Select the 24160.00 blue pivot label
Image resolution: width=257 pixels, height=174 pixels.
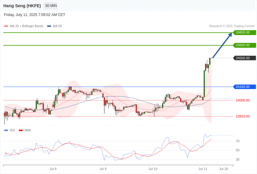point(245,87)
